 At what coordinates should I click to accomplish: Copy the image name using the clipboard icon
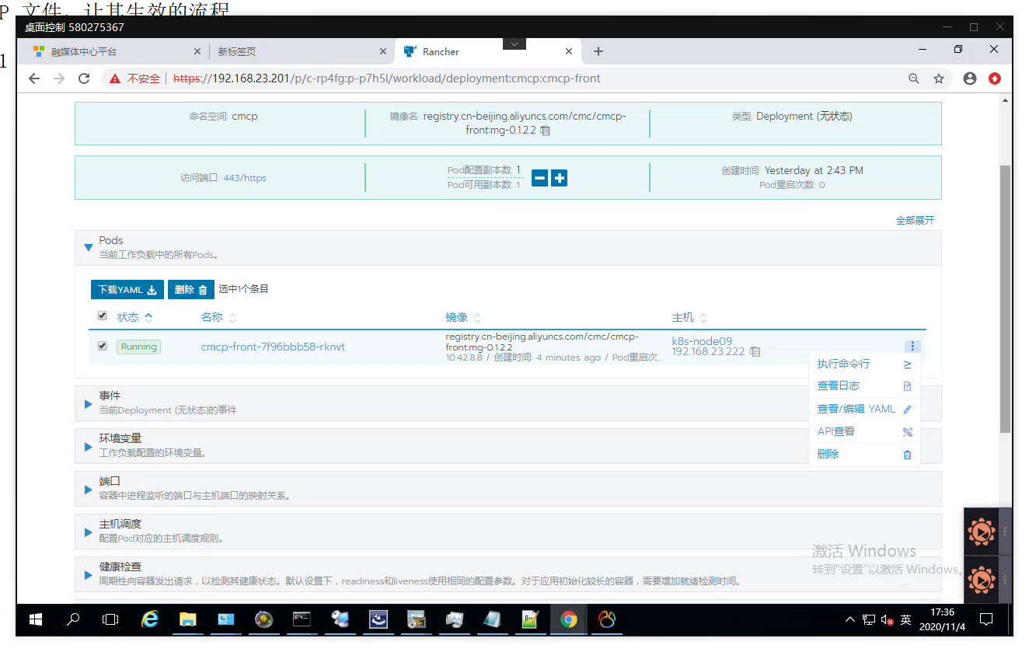(x=546, y=131)
